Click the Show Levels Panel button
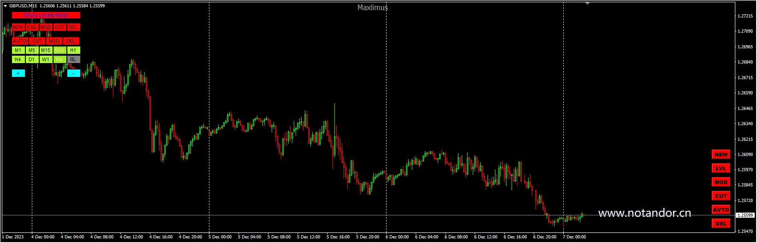 coord(46,15)
